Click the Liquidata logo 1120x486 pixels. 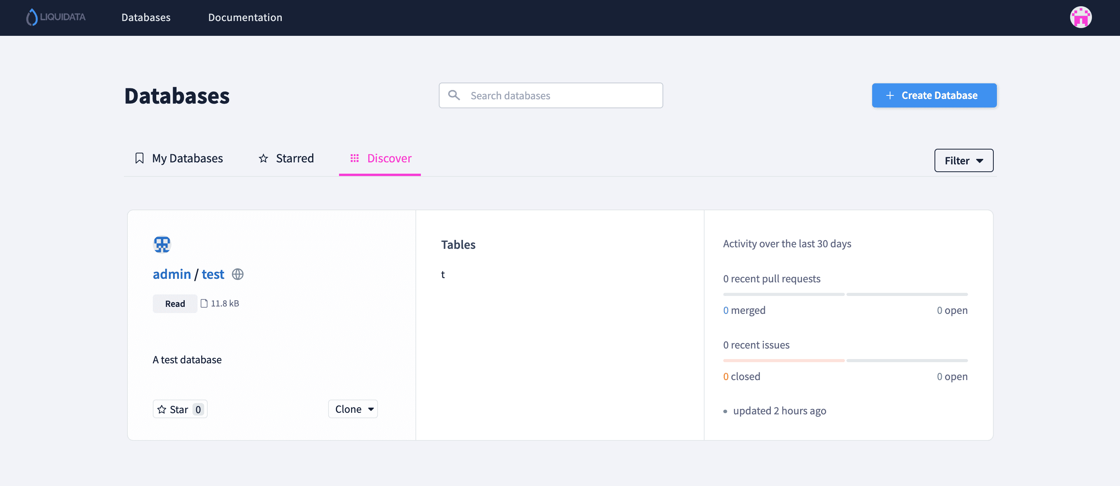(56, 18)
